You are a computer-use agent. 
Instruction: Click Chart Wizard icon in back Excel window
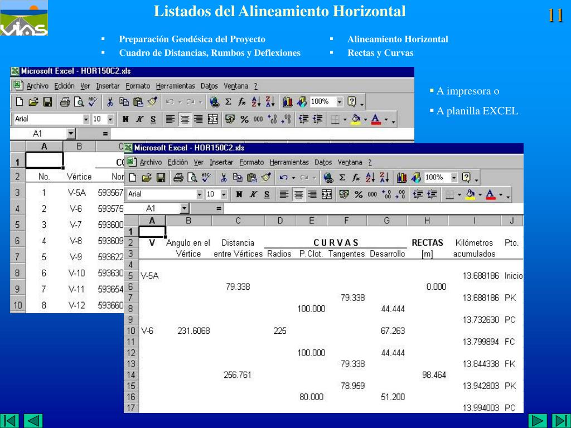click(x=287, y=102)
